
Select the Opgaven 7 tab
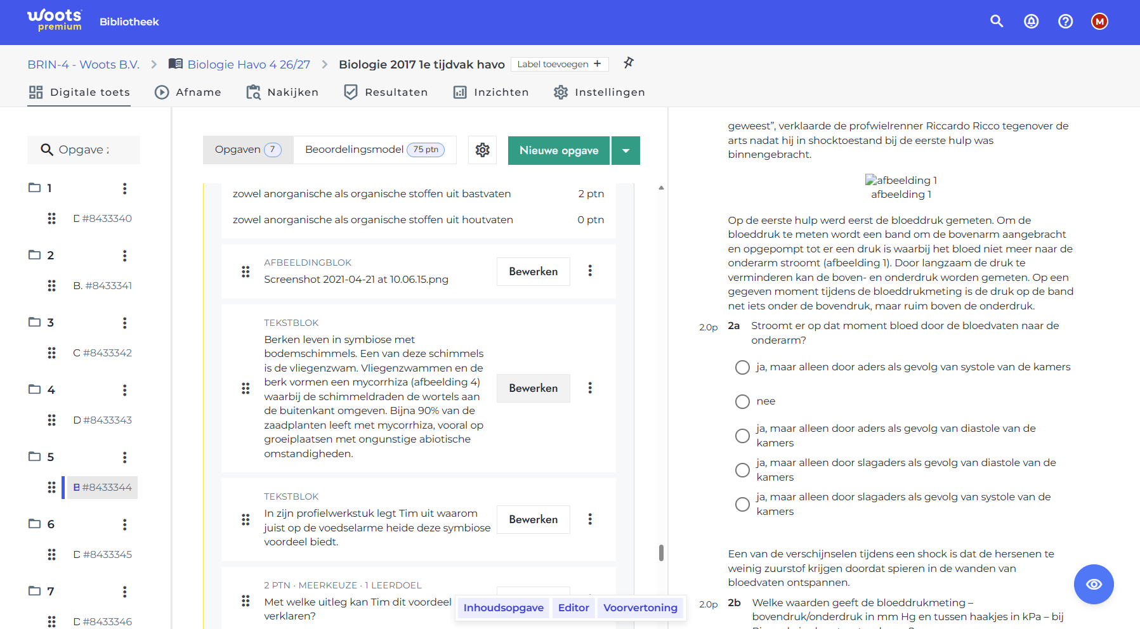(248, 150)
